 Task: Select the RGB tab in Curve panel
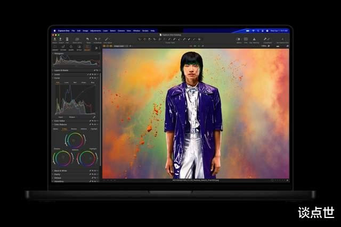pos(57,82)
